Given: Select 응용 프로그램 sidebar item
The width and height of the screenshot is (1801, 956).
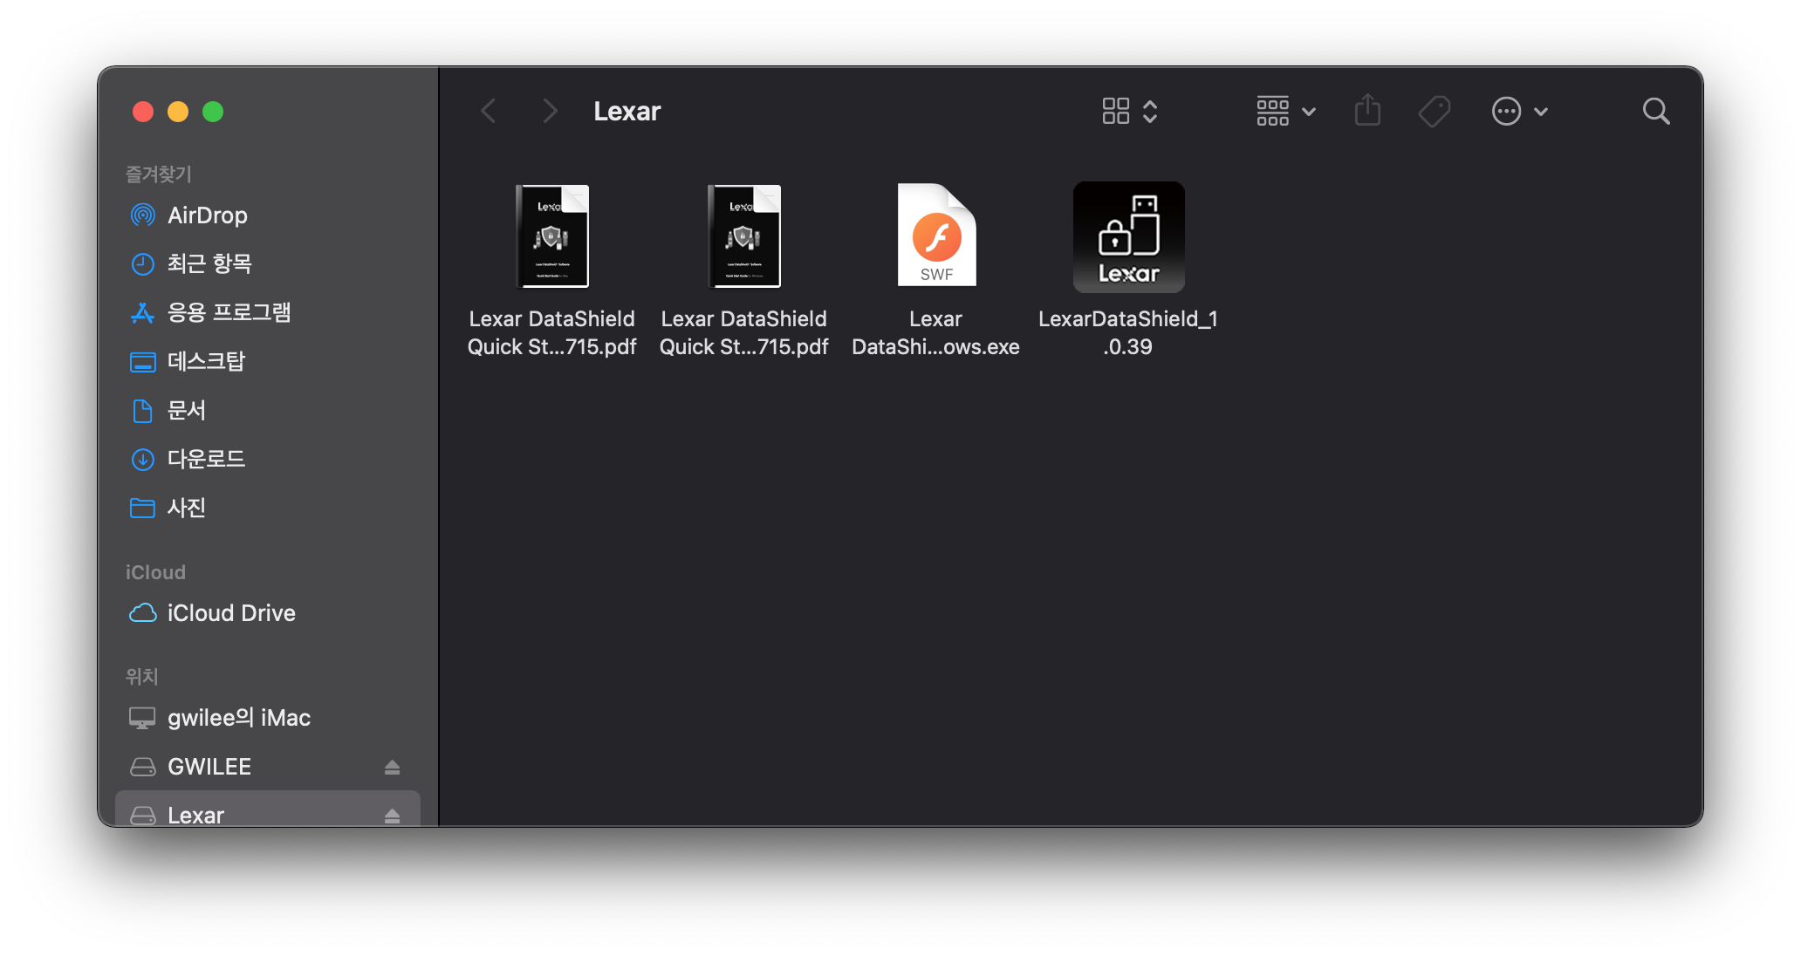Looking at the screenshot, I should 229,312.
